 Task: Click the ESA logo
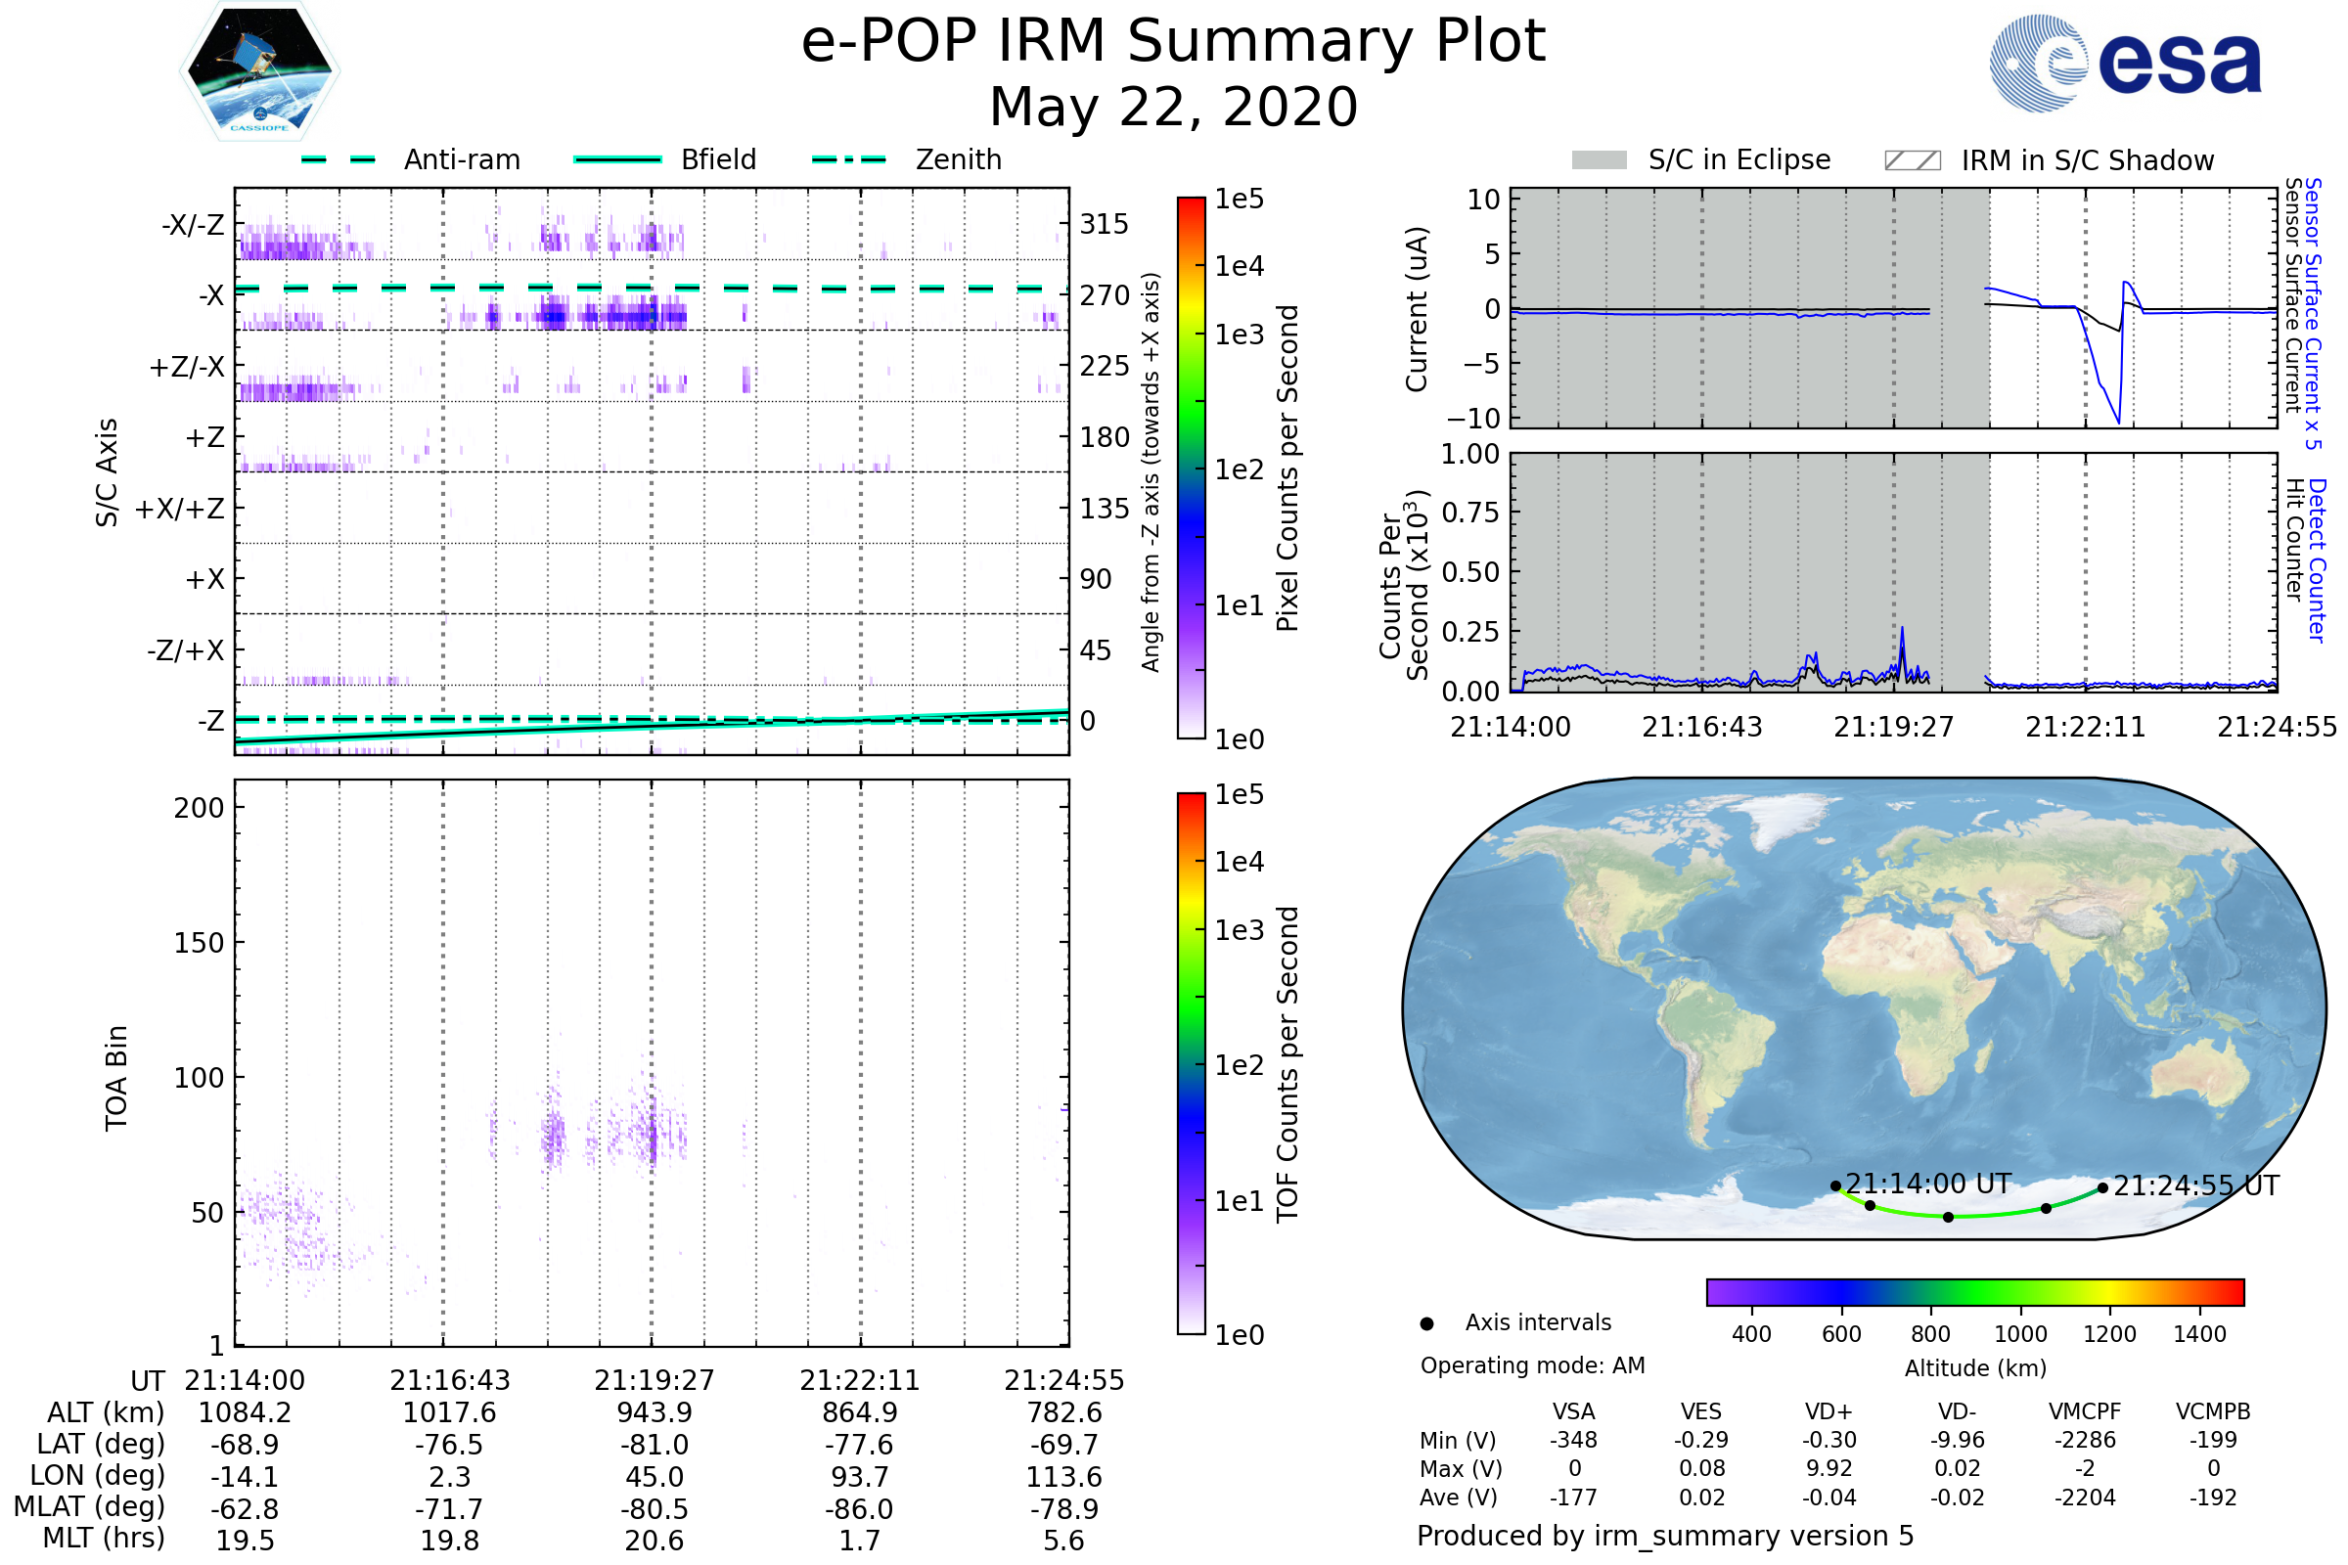click(x=2125, y=64)
